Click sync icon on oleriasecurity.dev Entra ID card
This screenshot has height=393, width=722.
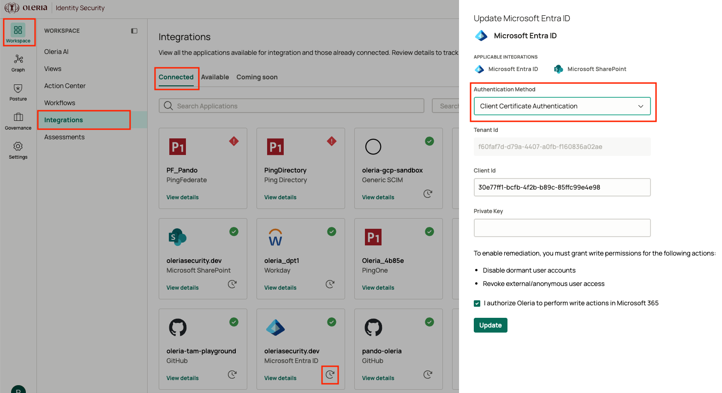click(330, 375)
